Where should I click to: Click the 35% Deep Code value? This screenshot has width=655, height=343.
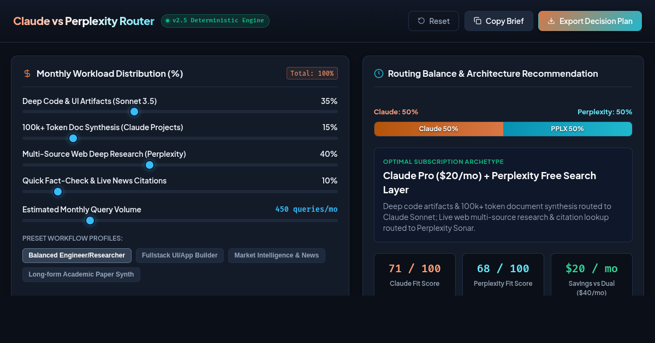(329, 101)
